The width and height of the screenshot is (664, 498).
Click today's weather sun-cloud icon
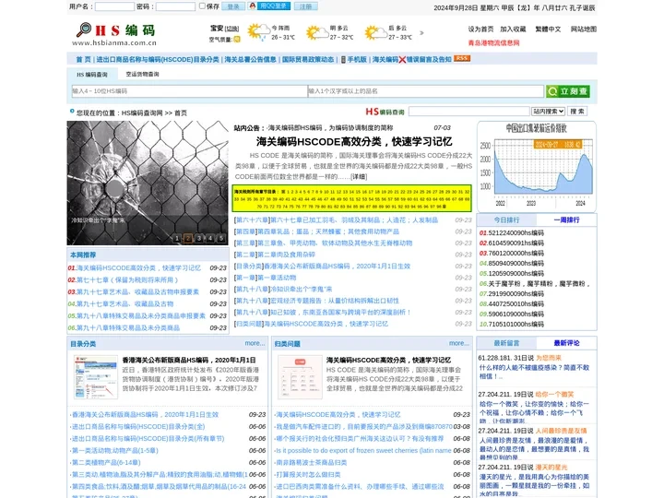pos(258,32)
